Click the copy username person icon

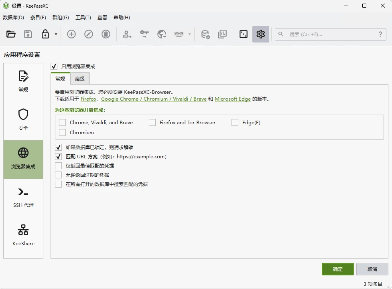[127, 34]
